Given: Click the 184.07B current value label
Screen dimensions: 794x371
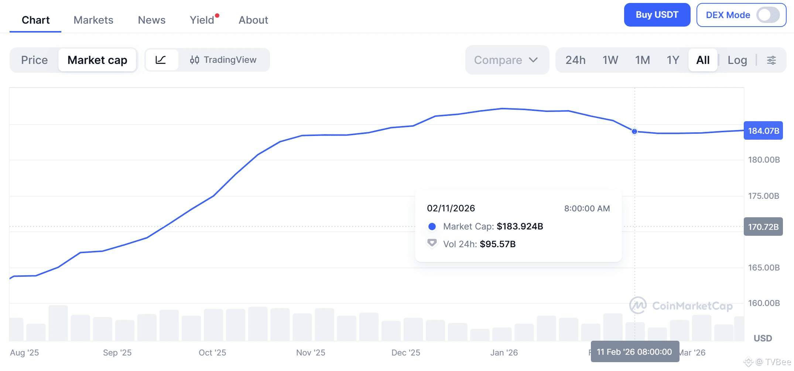Looking at the screenshot, I should pyautogui.click(x=763, y=131).
